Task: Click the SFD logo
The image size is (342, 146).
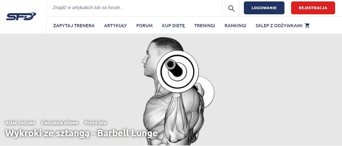Action: point(21,16)
